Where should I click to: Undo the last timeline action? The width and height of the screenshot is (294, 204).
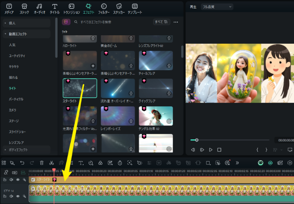(22, 163)
